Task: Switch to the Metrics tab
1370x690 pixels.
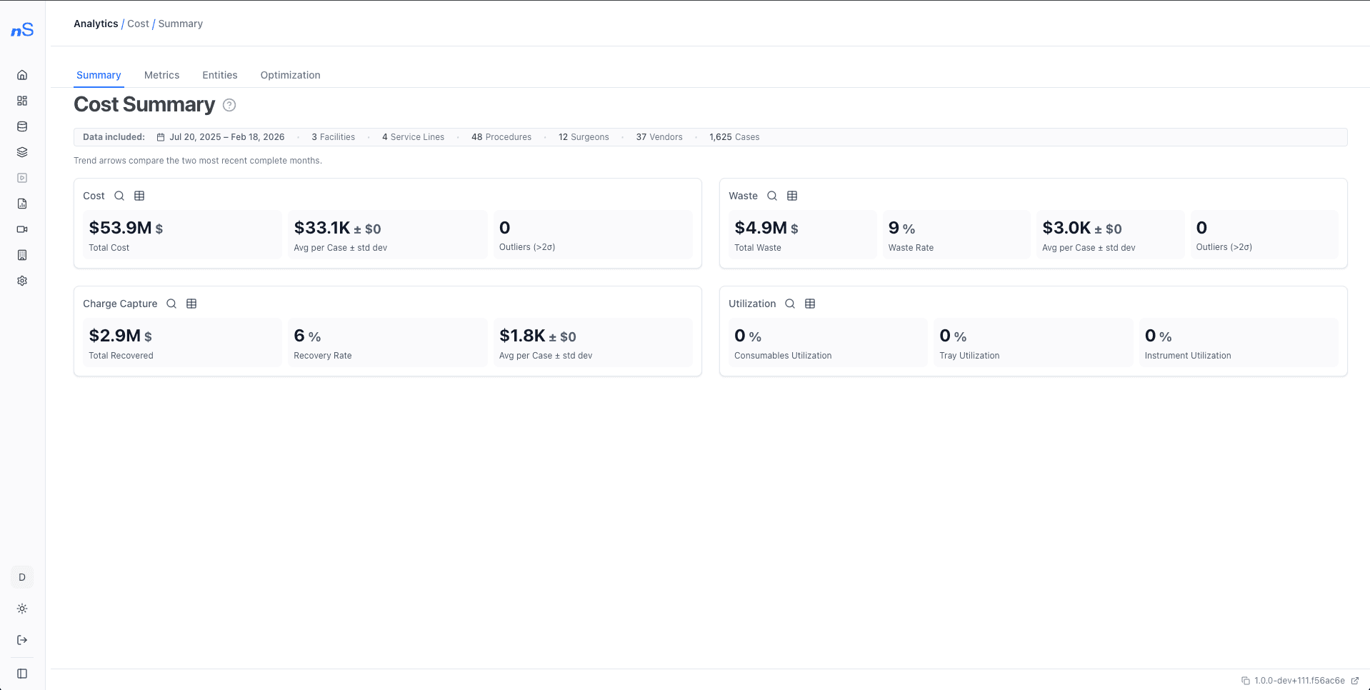Action: (x=162, y=75)
